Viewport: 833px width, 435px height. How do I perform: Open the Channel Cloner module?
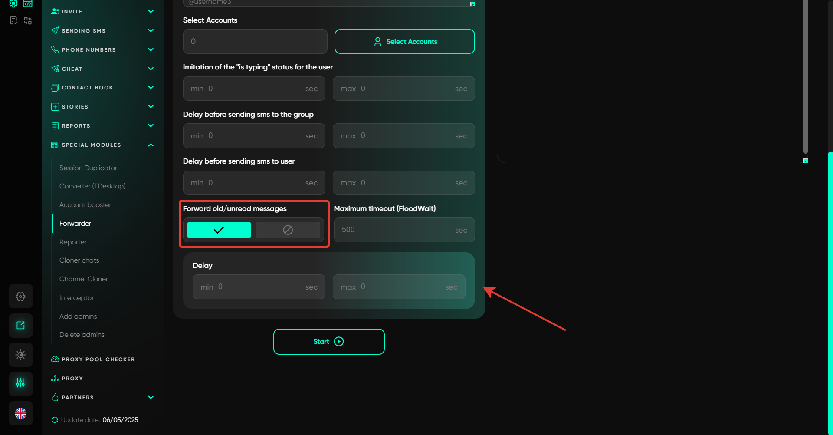click(83, 279)
